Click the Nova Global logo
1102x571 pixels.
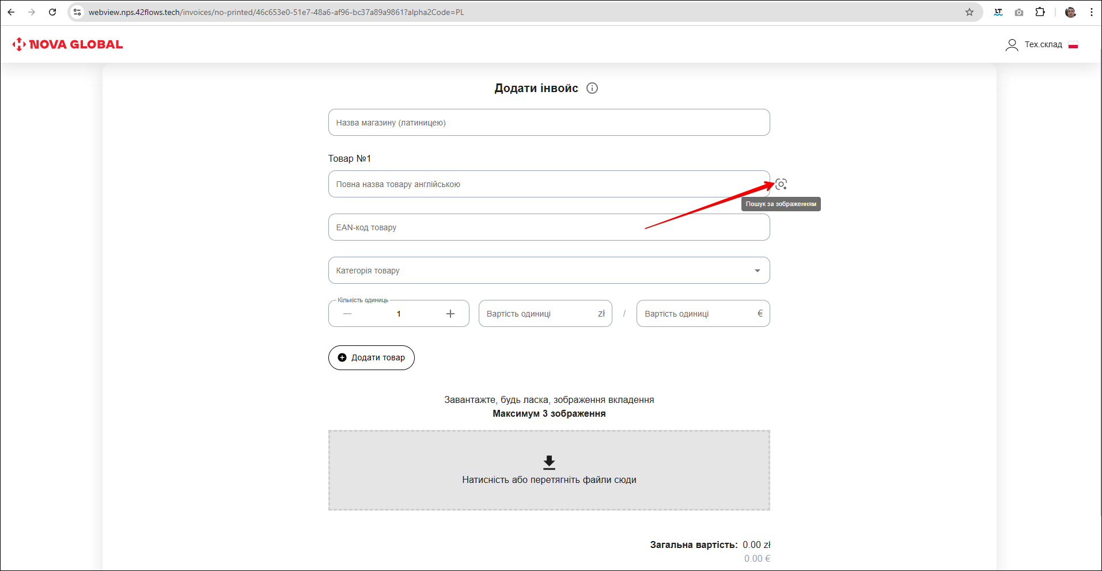pyautogui.click(x=67, y=44)
